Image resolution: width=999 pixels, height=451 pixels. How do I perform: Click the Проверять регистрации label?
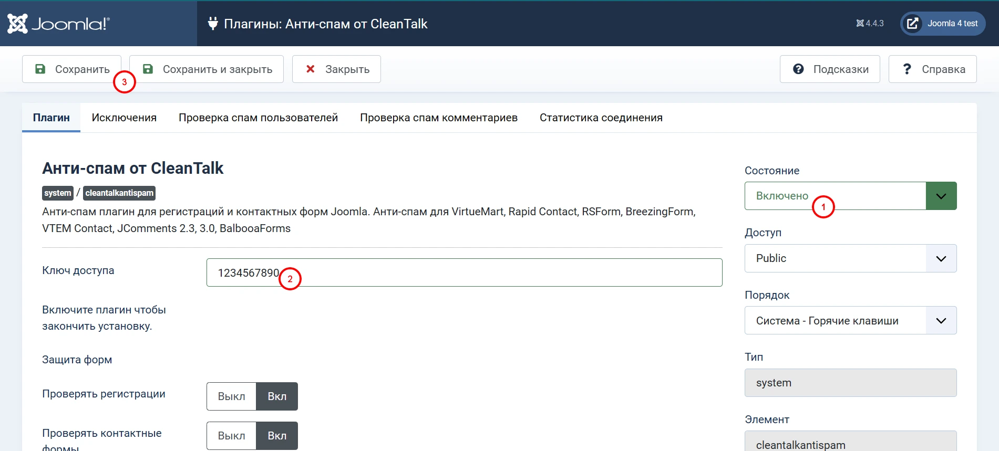[104, 394]
